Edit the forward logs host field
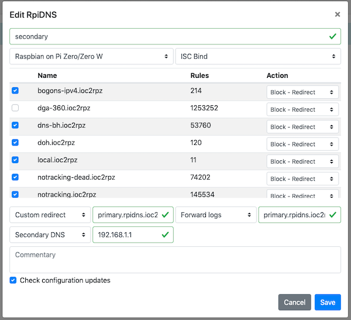The height and width of the screenshot is (320, 351). (x=300, y=215)
